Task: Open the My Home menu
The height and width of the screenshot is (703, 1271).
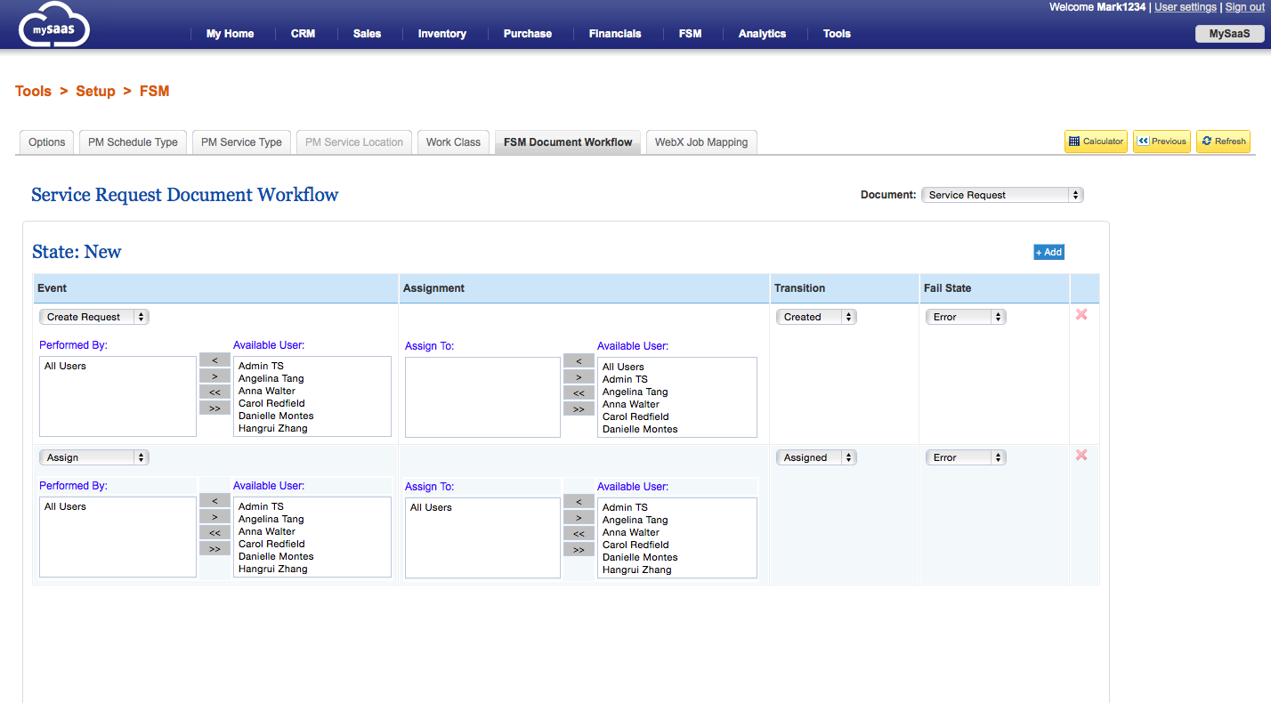Action: (x=230, y=34)
